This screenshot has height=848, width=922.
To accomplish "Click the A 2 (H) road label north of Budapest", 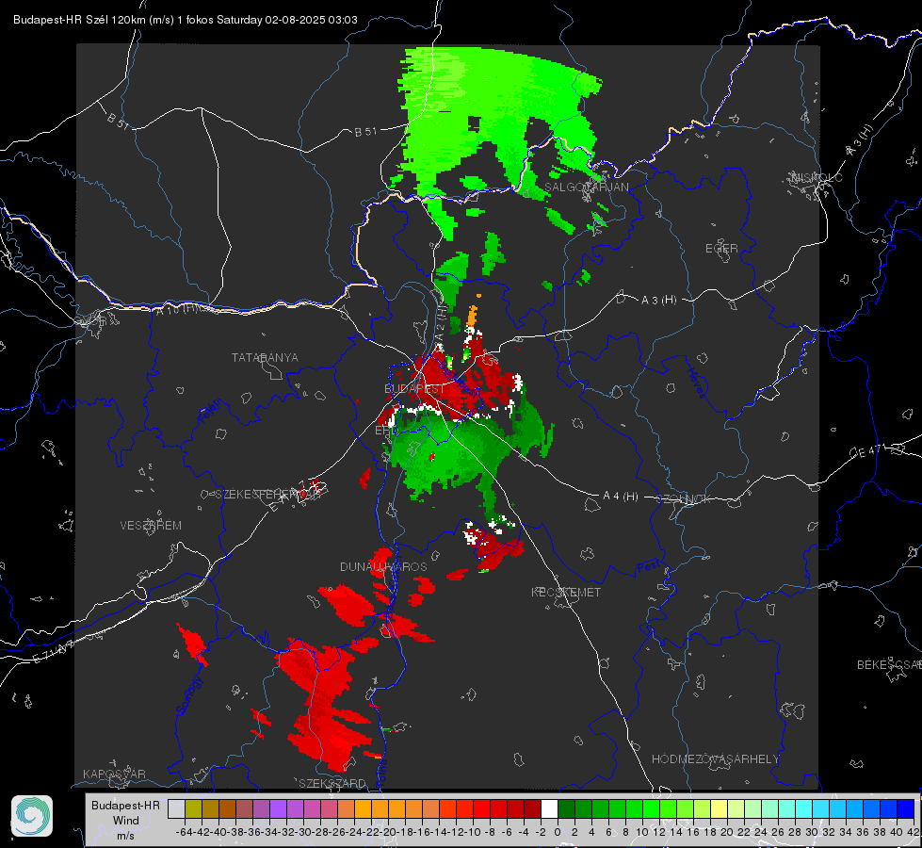I will point(441,327).
